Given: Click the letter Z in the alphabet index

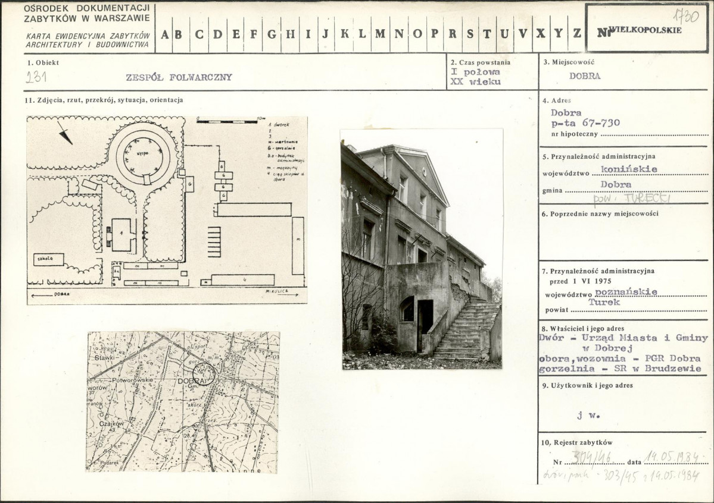Looking at the screenshot, I should click(577, 33).
